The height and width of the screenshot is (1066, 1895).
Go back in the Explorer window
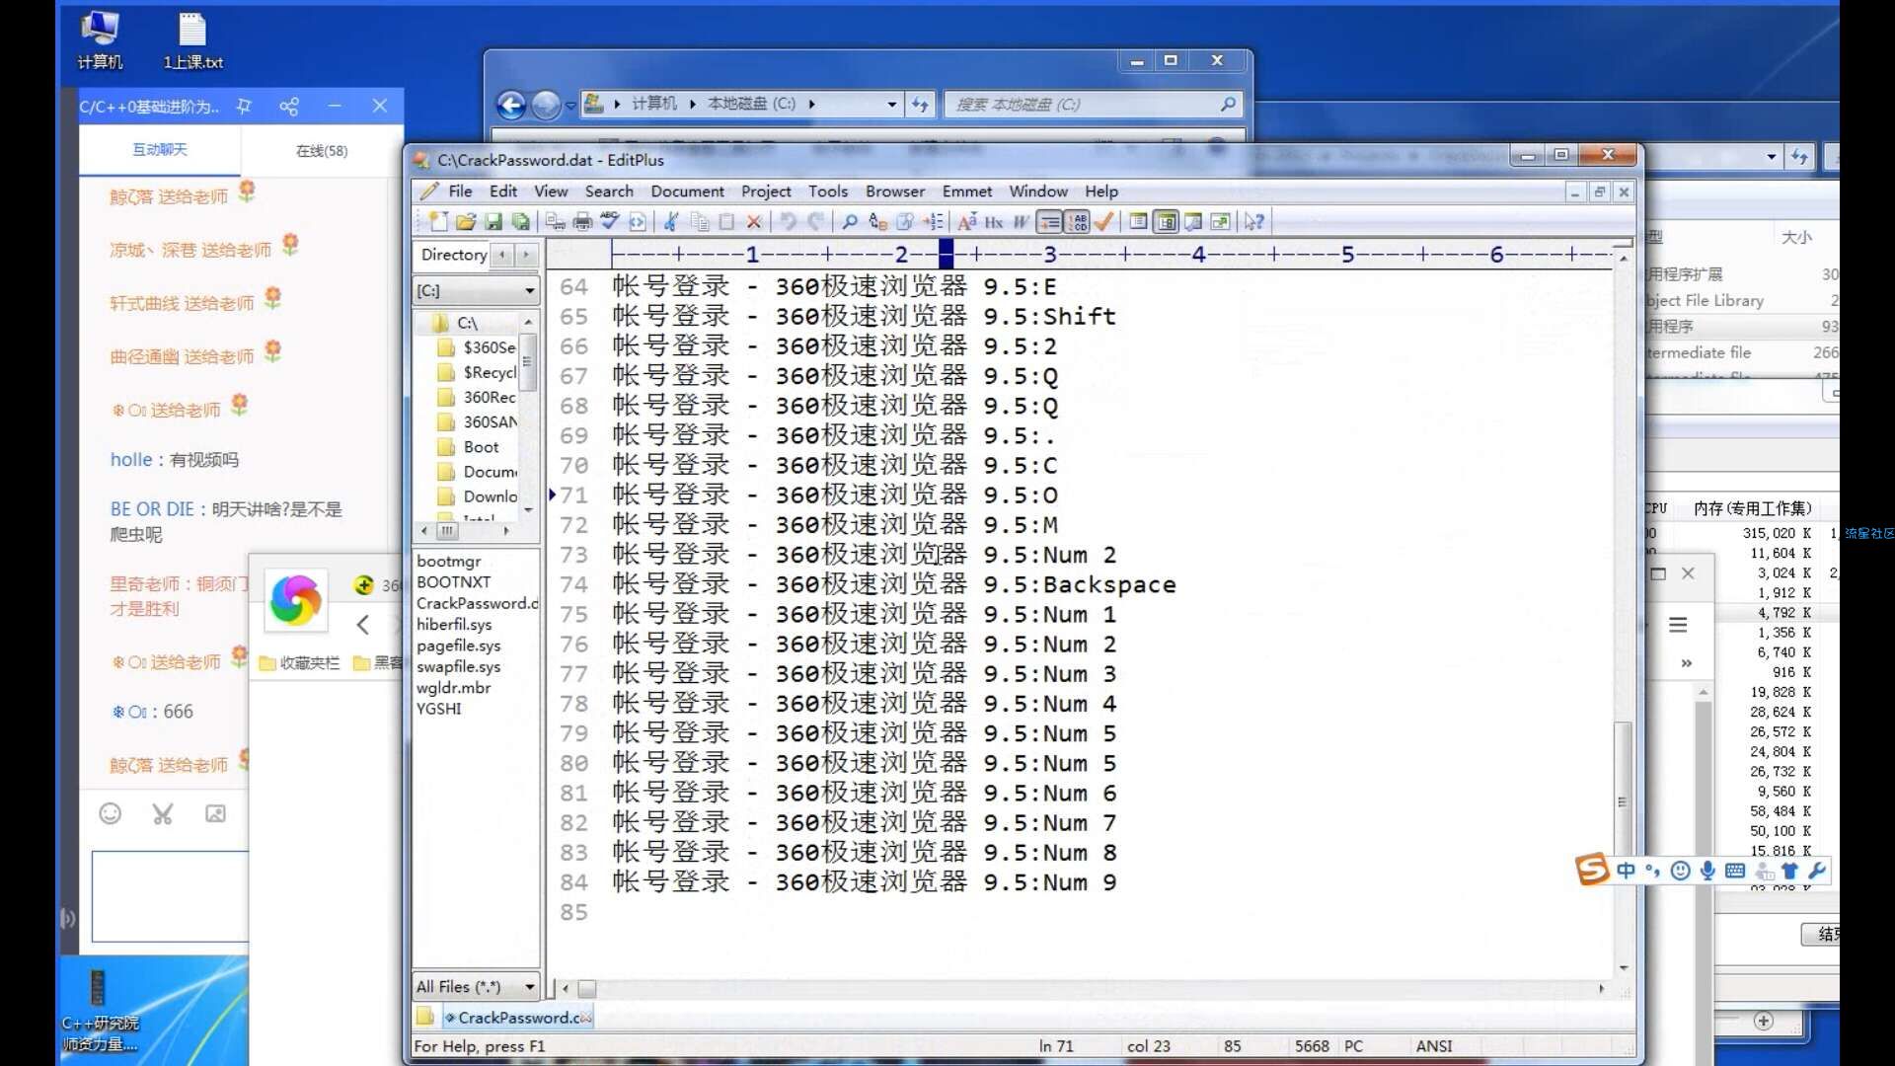[x=511, y=105]
